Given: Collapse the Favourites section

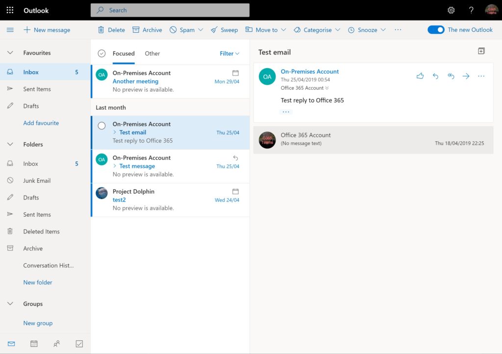Looking at the screenshot, I should pyautogui.click(x=10, y=53).
